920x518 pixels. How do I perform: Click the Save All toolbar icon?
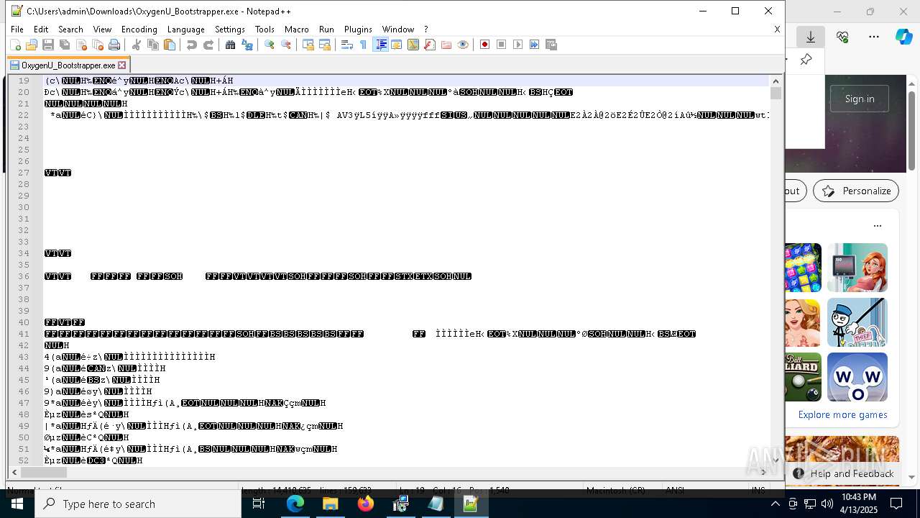pyautogui.click(x=65, y=45)
